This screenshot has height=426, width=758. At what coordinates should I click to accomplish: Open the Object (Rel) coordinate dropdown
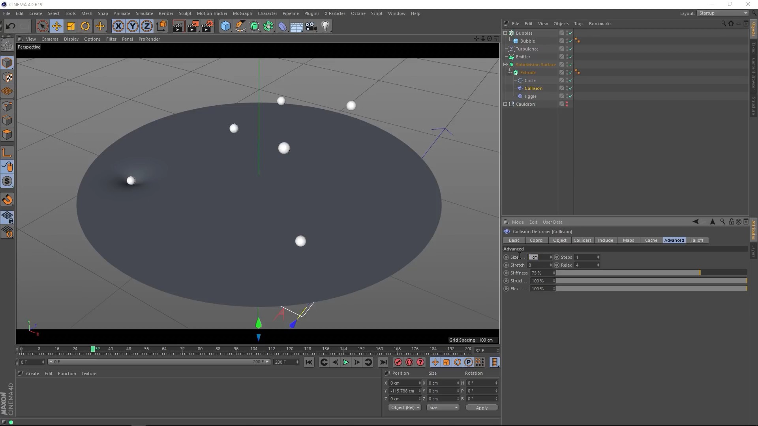pyautogui.click(x=405, y=407)
